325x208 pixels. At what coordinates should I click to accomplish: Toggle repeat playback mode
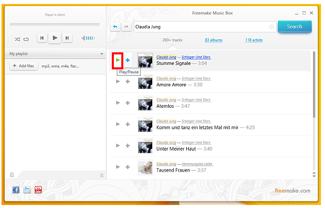[x=26, y=39]
